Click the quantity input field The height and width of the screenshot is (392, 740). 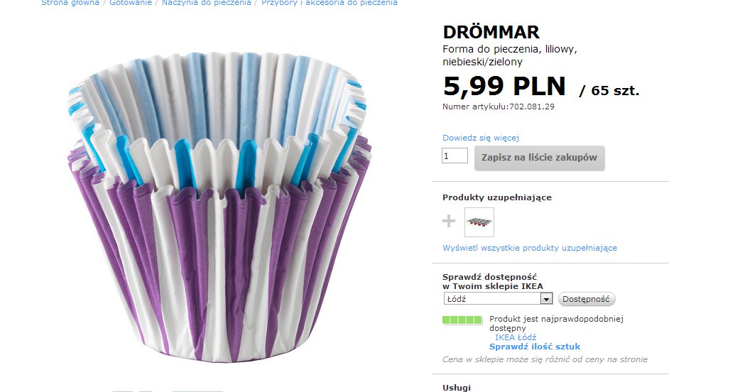pyautogui.click(x=455, y=156)
